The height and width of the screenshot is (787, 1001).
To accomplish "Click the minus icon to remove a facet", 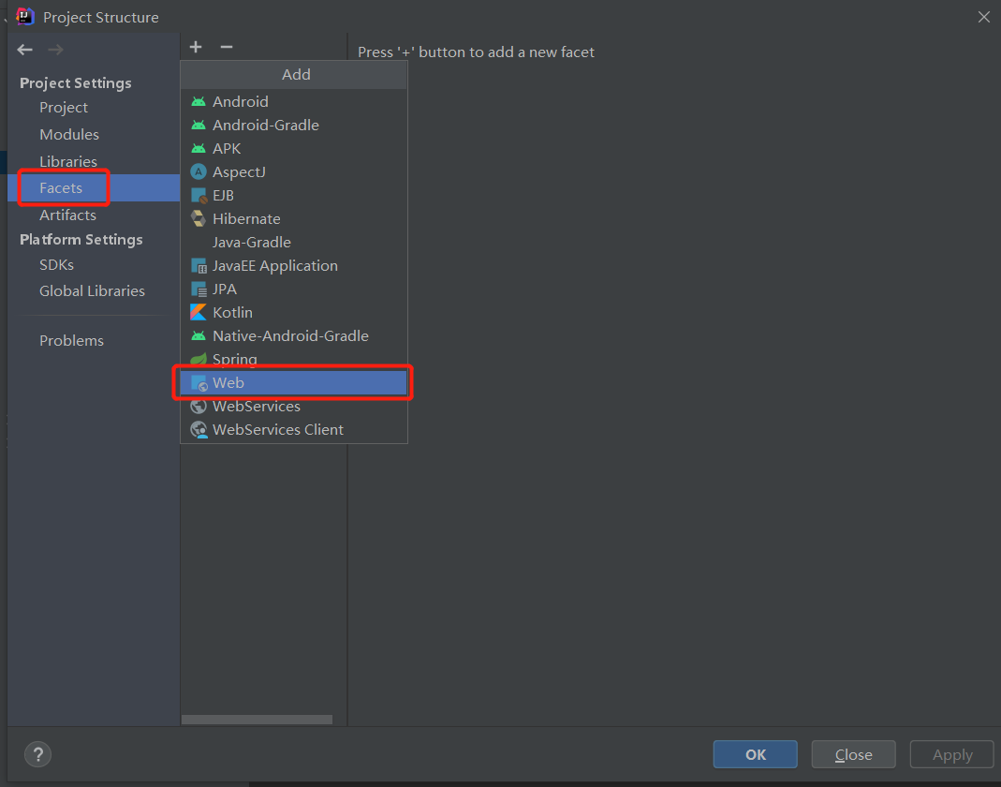I will coord(227,47).
